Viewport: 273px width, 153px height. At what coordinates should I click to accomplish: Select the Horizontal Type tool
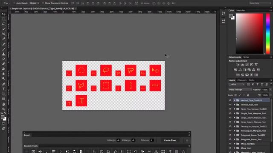point(3,89)
